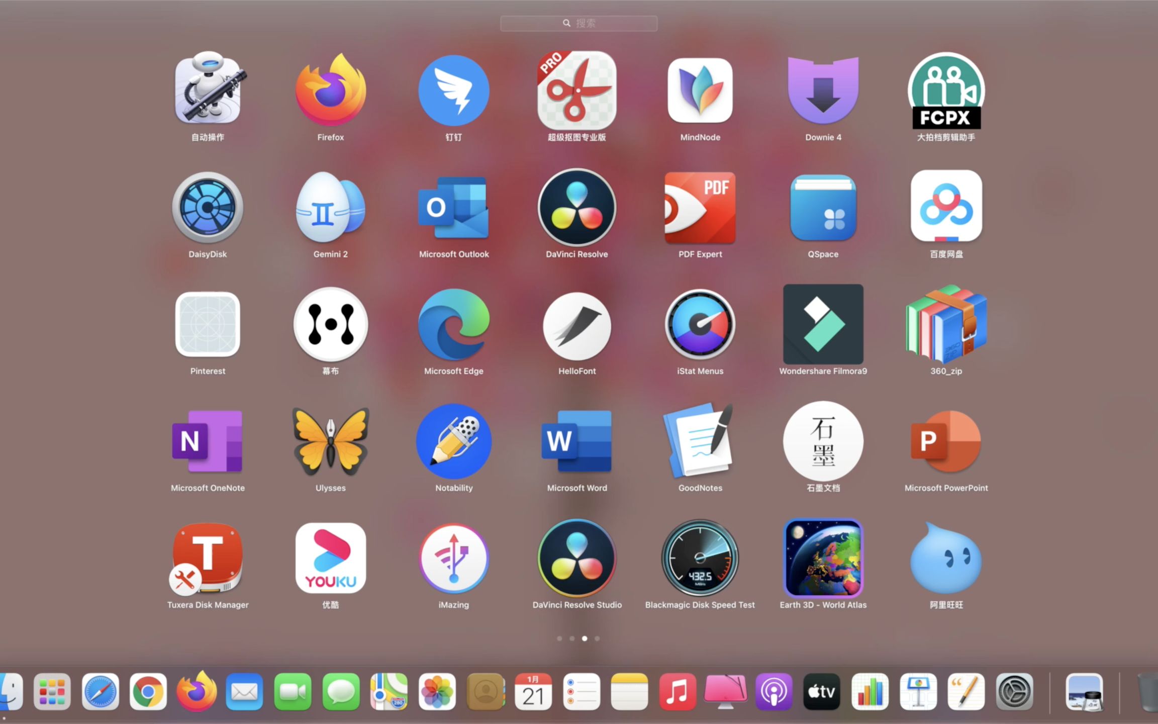Launch MindNode
Screen dimensions: 1158x724
[x=700, y=90]
